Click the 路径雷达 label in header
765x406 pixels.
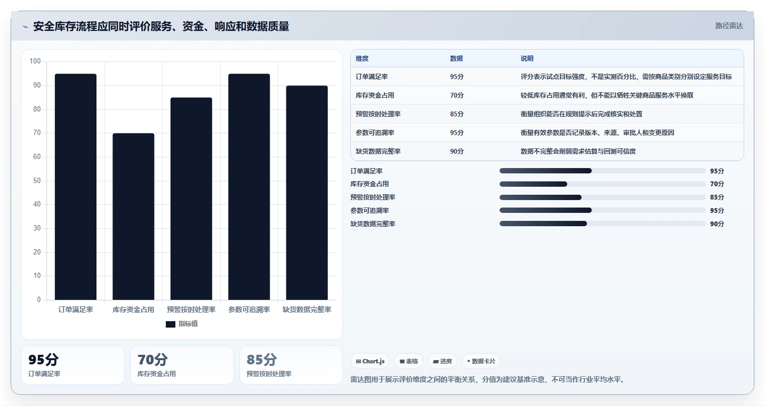pyautogui.click(x=729, y=26)
